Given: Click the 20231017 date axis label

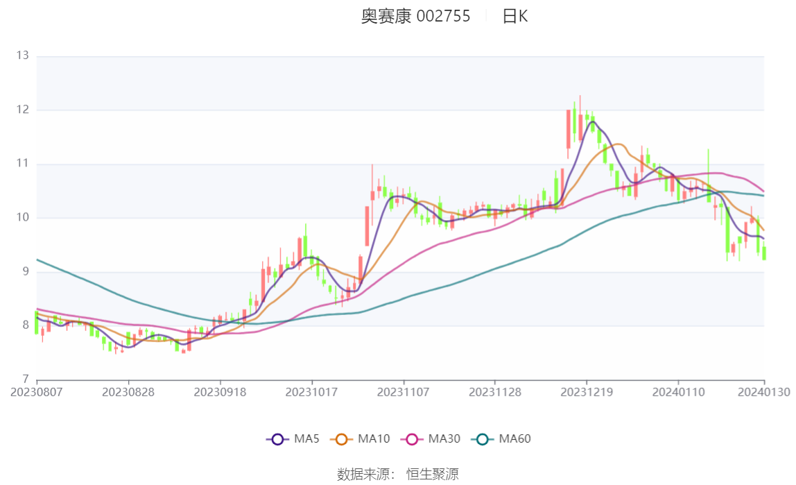Looking at the screenshot, I should pyautogui.click(x=312, y=393).
